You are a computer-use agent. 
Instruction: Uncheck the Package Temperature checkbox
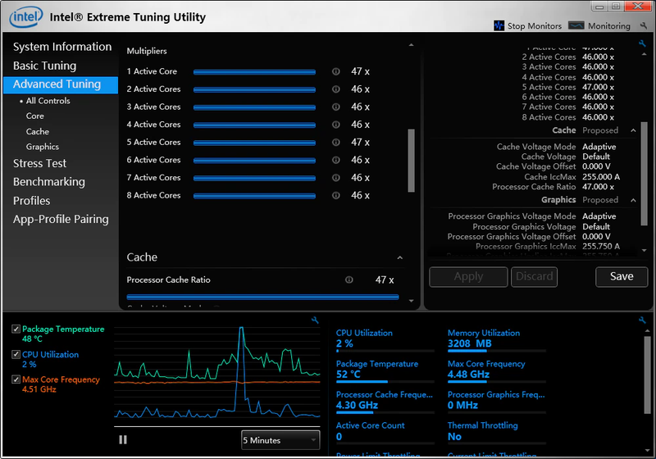click(x=16, y=329)
